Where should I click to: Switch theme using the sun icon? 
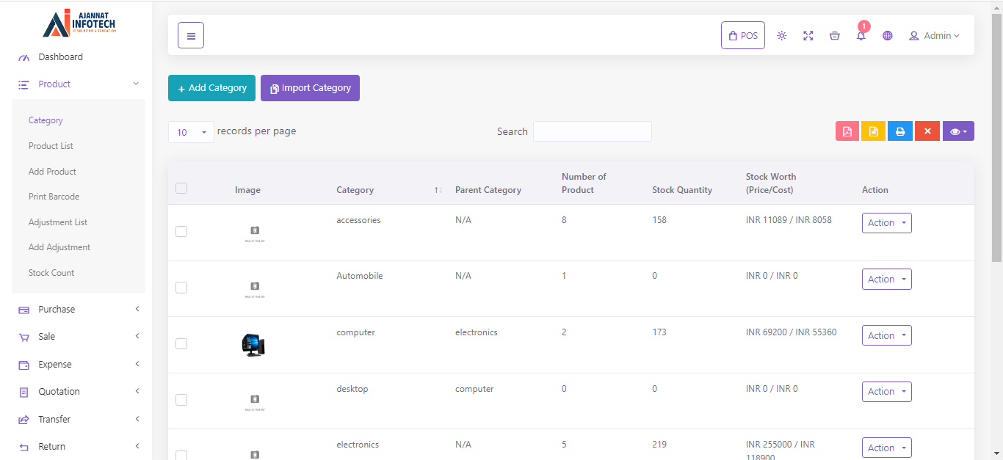pos(781,35)
